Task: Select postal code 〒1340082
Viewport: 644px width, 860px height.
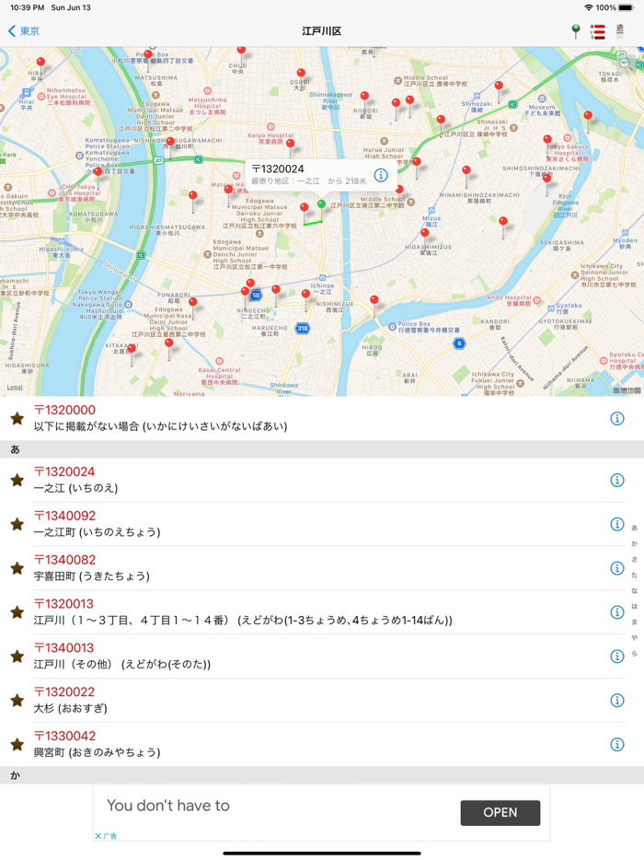Action: click(x=64, y=560)
